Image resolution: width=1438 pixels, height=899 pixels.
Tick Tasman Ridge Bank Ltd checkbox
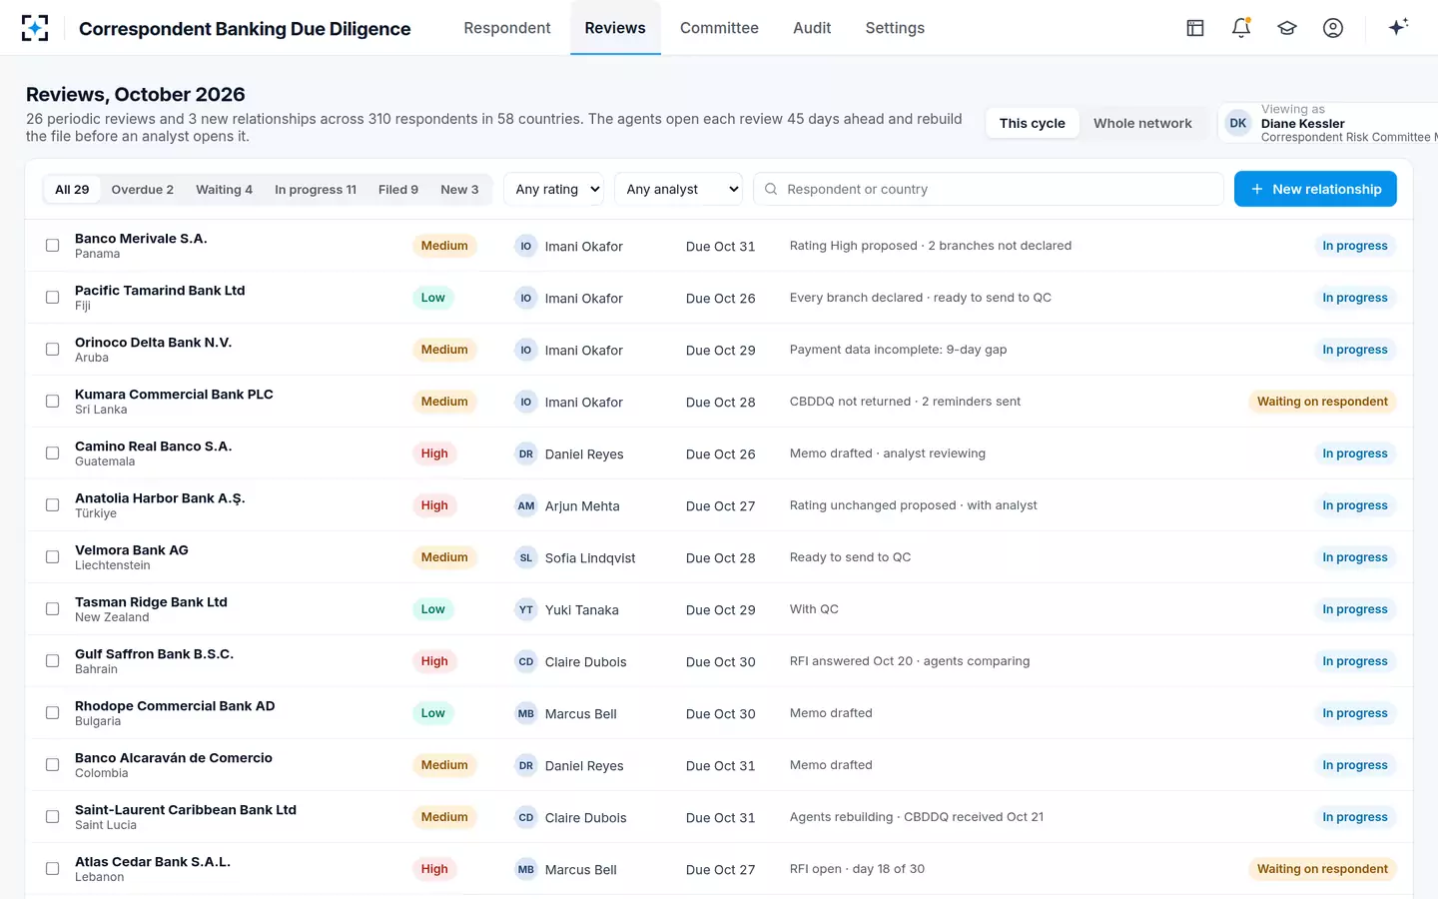(x=52, y=609)
